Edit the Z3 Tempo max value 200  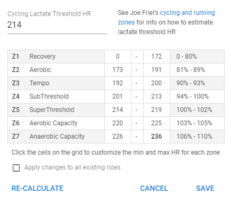(x=156, y=83)
